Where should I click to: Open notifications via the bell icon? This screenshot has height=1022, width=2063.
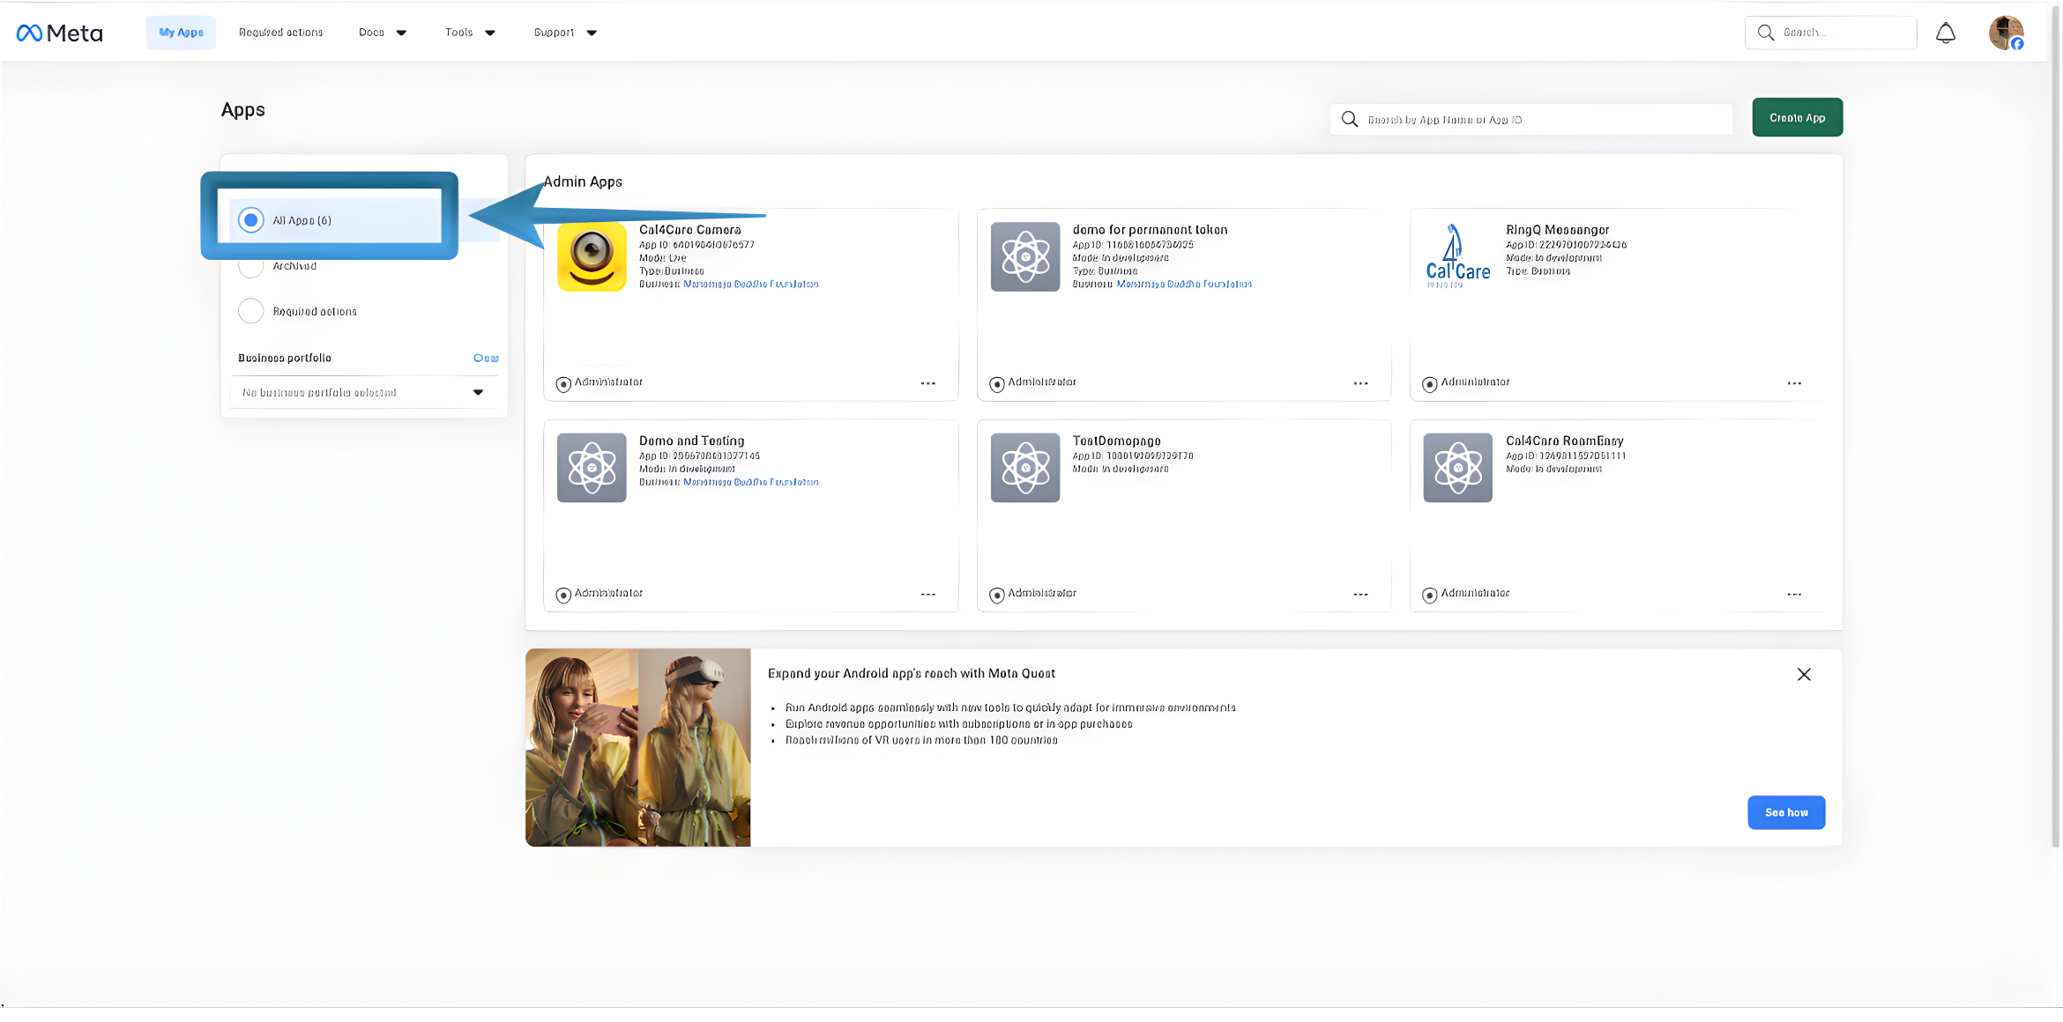(x=1946, y=32)
